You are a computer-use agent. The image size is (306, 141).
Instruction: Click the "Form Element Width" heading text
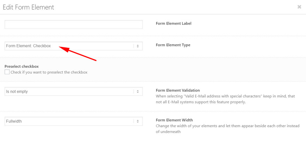pos(174,120)
